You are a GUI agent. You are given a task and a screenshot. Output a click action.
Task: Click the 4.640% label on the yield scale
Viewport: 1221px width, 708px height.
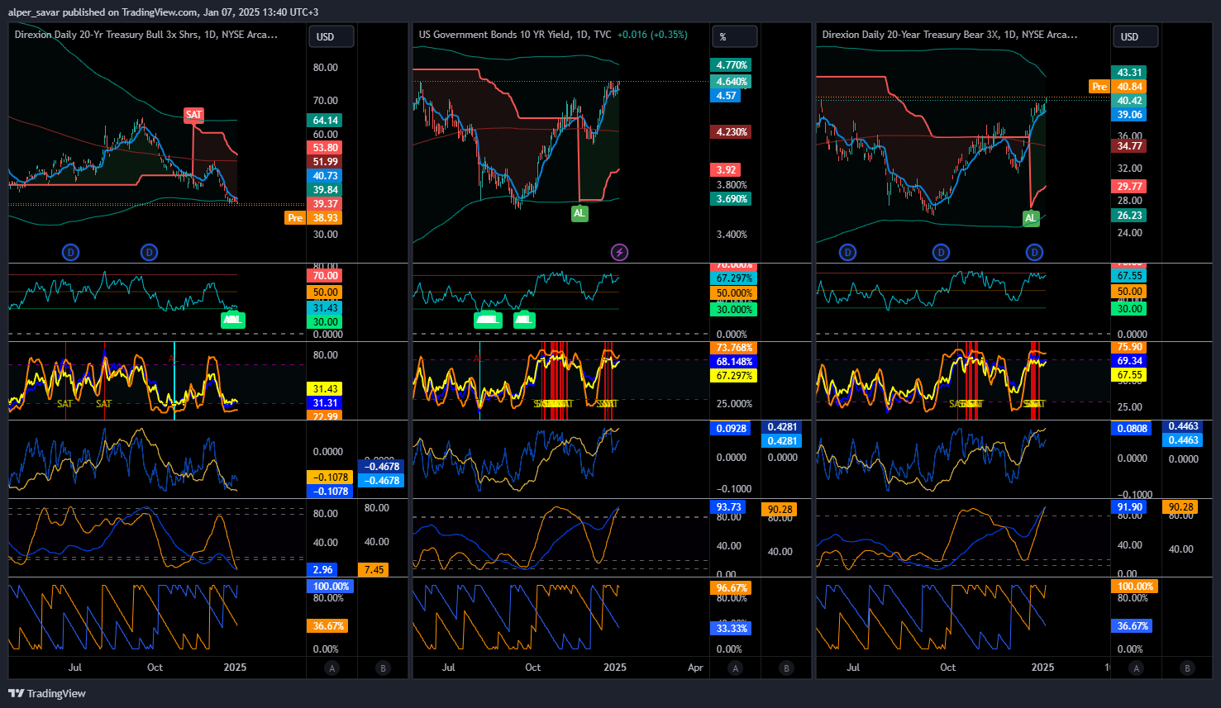[x=732, y=82]
